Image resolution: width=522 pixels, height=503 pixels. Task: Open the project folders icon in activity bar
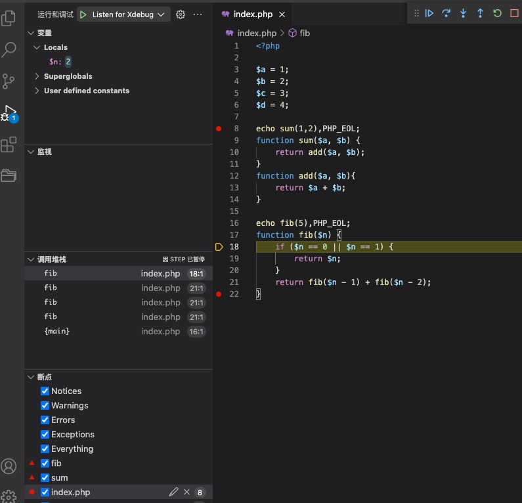coord(9,175)
